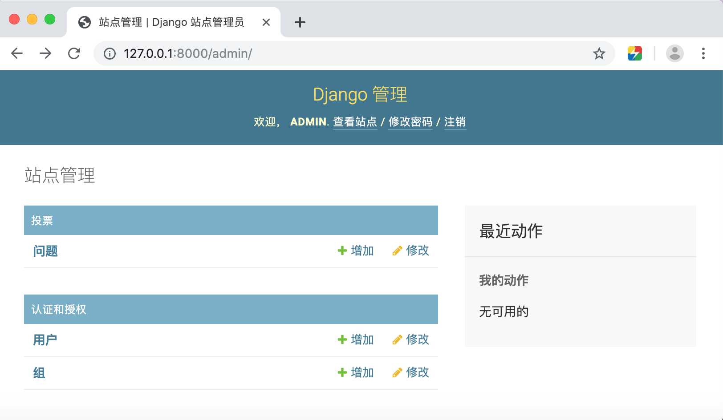Click 增加 in the 问题 row

(356, 251)
